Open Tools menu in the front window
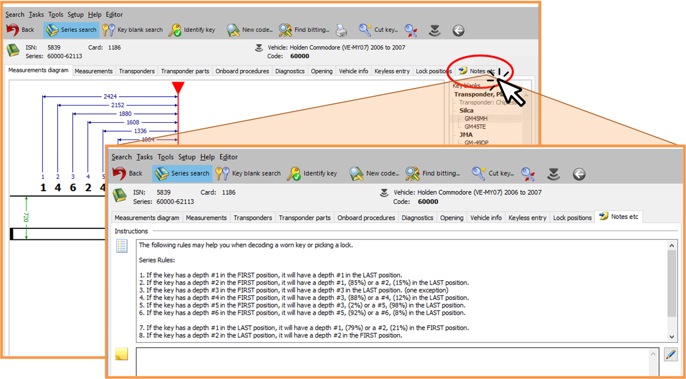This screenshot has width=686, height=379. click(165, 157)
